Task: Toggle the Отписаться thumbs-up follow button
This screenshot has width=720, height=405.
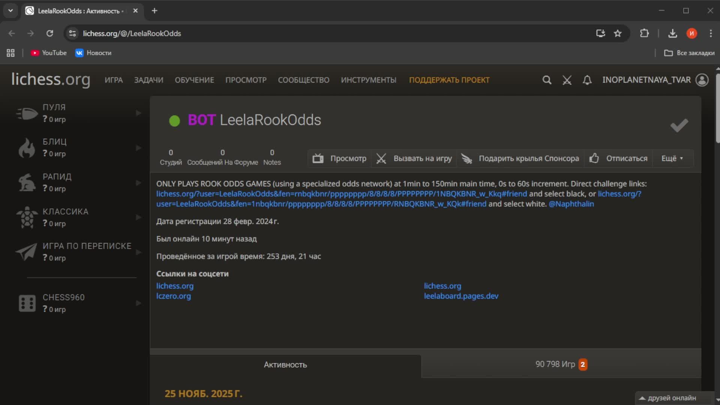Action: click(x=618, y=158)
